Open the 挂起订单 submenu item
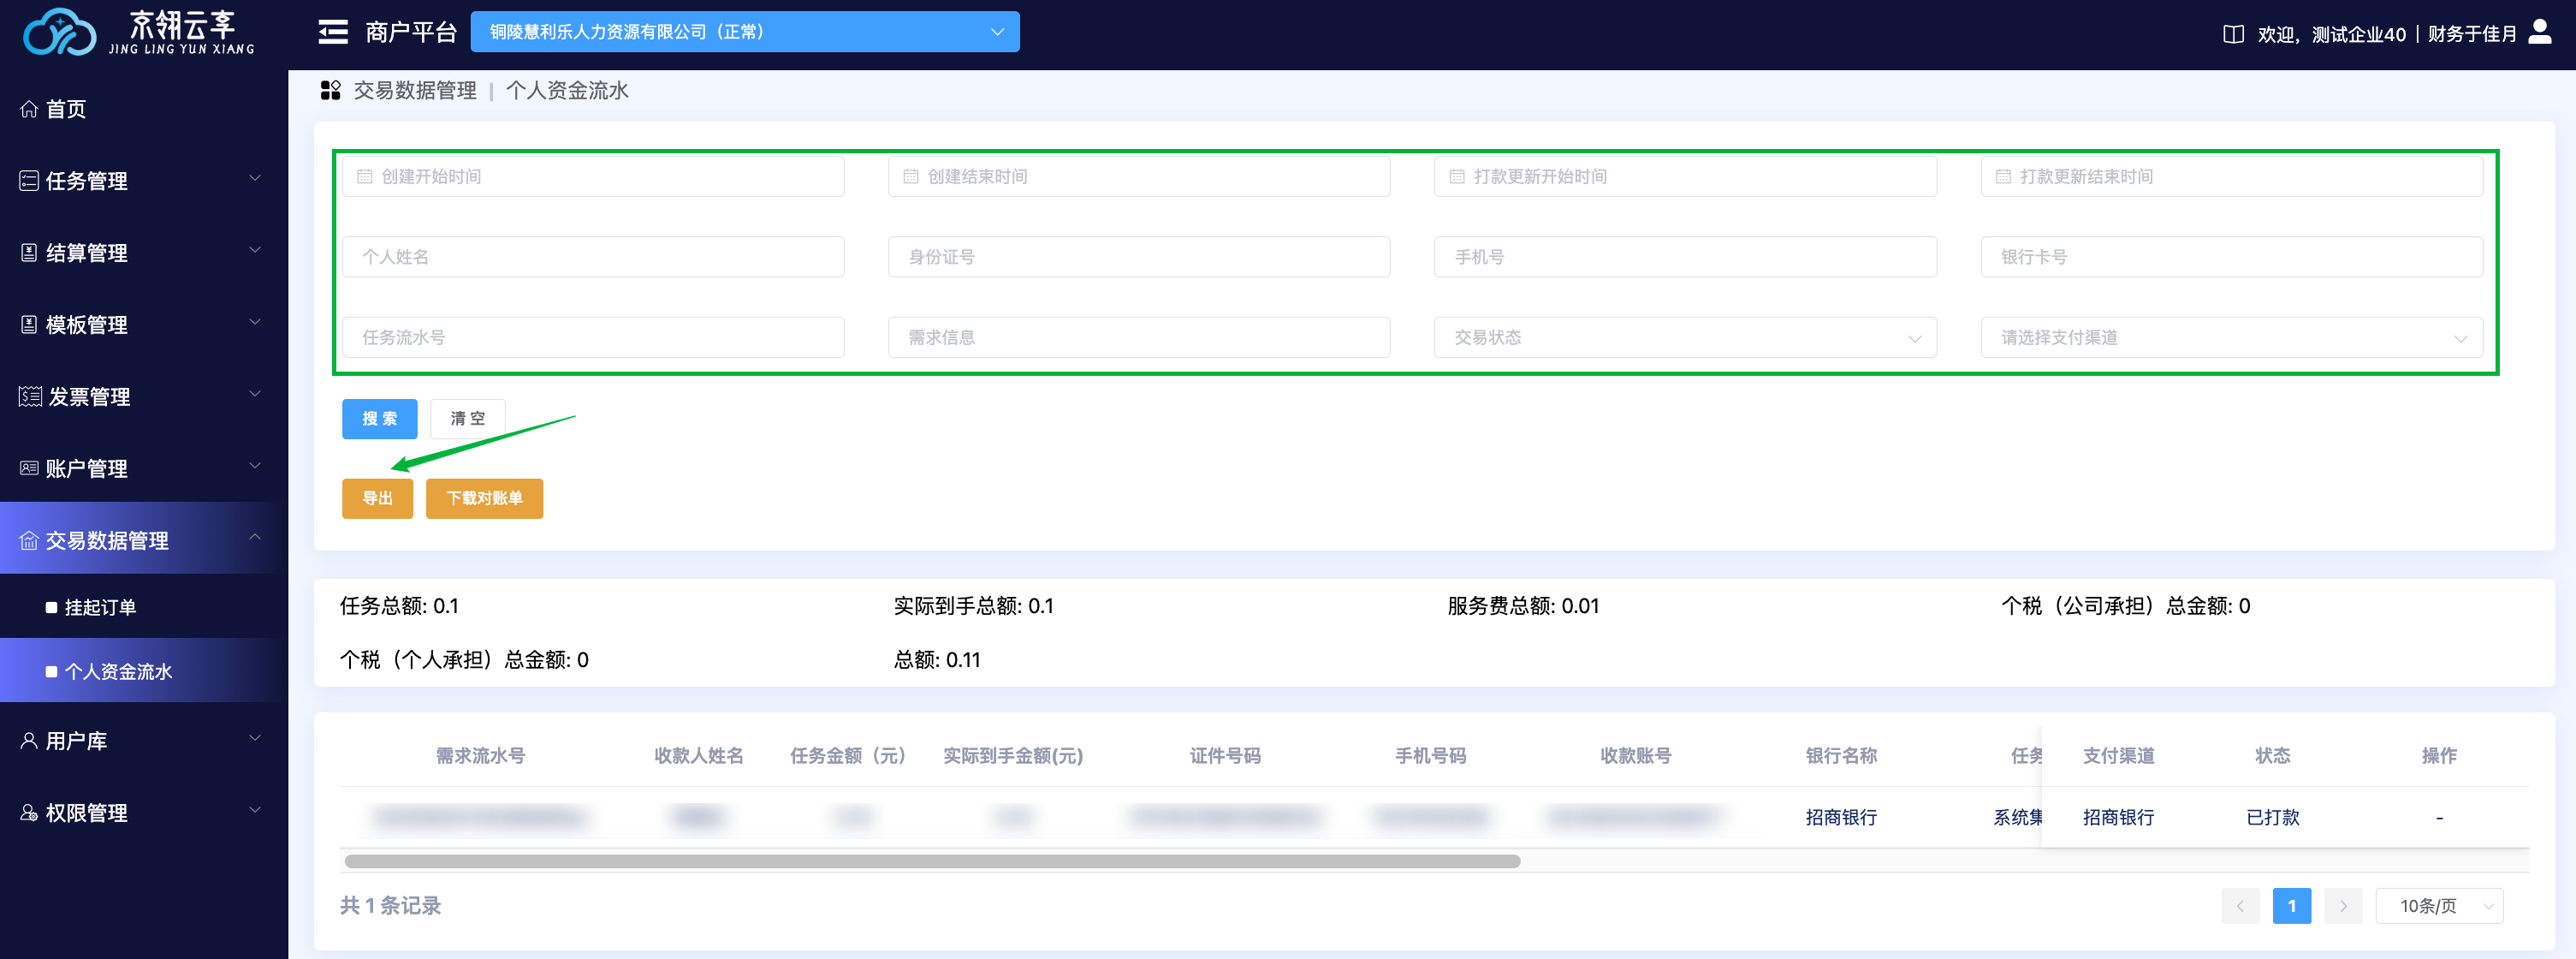Image resolution: width=2576 pixels, height=959 pixels. (100, 607)
